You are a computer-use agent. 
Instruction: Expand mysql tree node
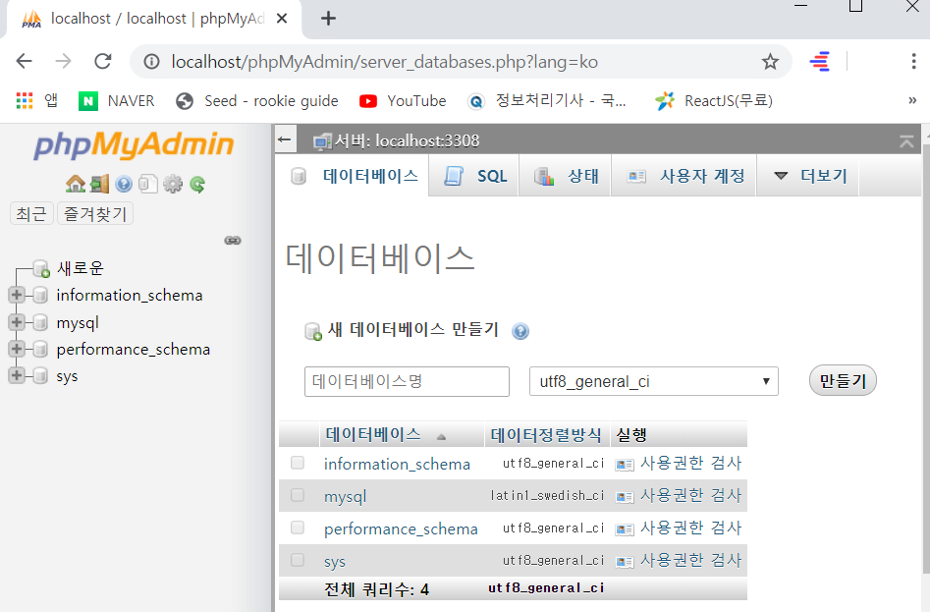(x=17, y=322)
